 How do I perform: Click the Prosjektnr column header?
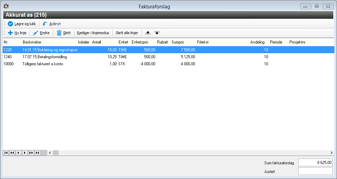[297, 42]
